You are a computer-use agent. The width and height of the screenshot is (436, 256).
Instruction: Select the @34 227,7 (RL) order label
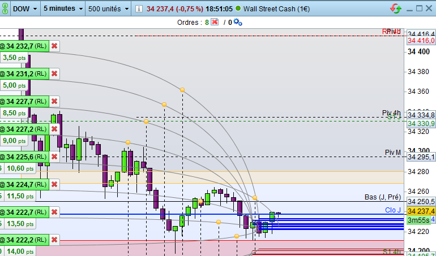[24, 101]
